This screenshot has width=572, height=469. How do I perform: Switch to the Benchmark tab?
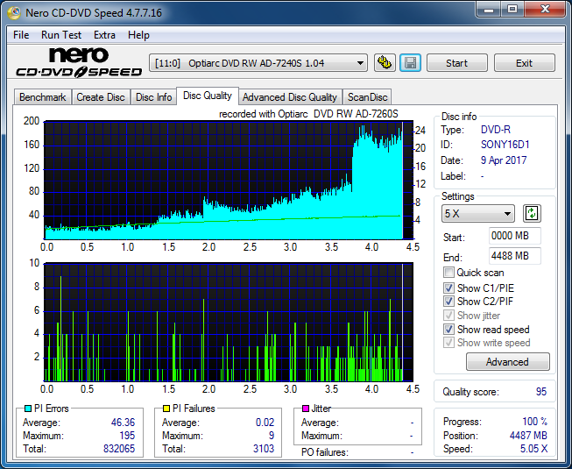pos(42,97)
